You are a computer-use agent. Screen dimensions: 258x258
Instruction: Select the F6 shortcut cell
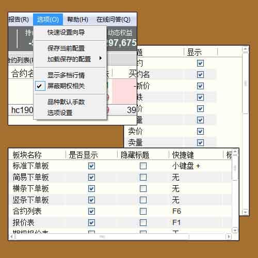coord(176,212)
